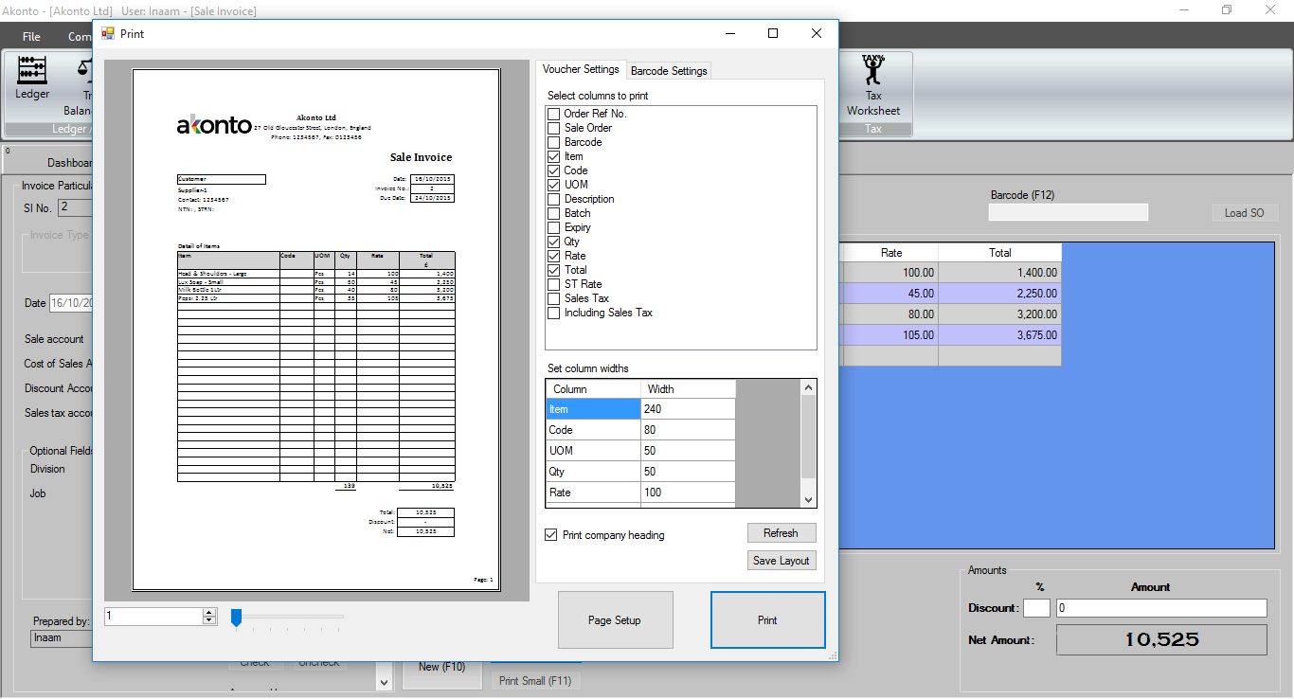The width and height of the screenshot is (1294, 699).
Task: Switch to Voucher Settings tab
Action: (x=581, y=69)
